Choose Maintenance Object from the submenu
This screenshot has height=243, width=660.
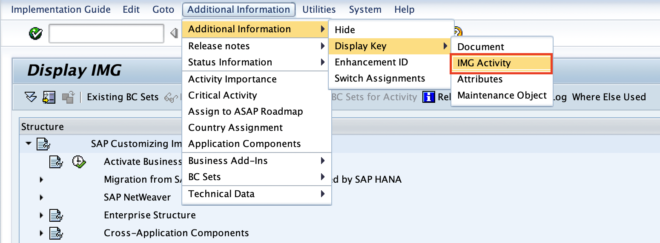click(502, 96)
